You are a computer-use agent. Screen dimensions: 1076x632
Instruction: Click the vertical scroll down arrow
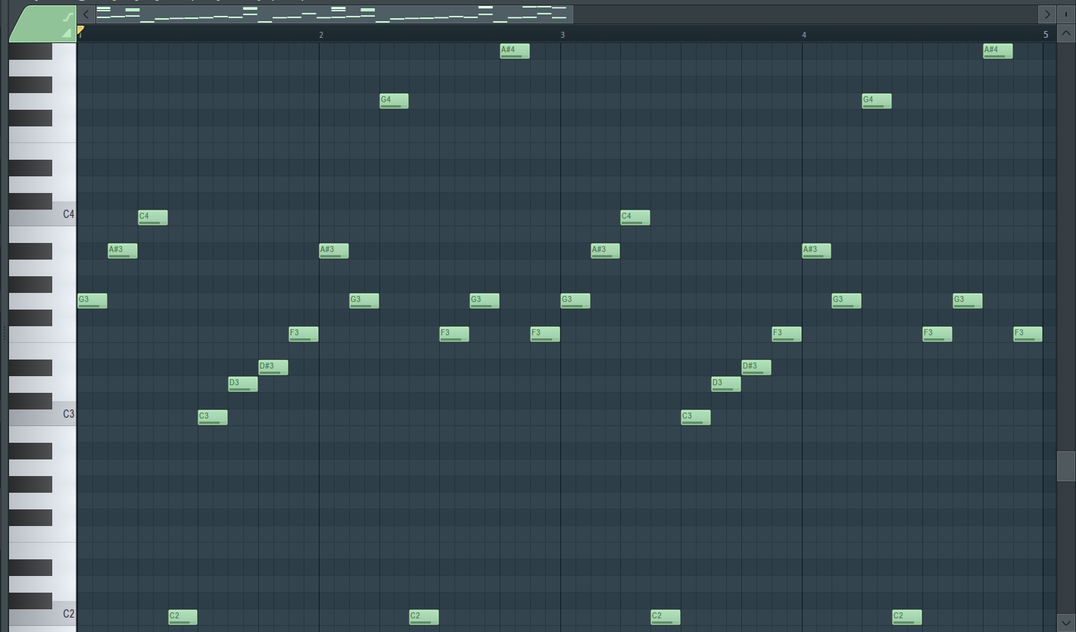coord(1066,623)
